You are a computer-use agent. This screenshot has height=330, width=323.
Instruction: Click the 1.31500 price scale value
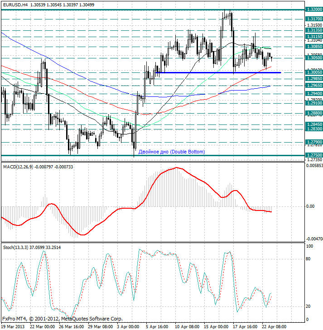click(x=314, y=25)
